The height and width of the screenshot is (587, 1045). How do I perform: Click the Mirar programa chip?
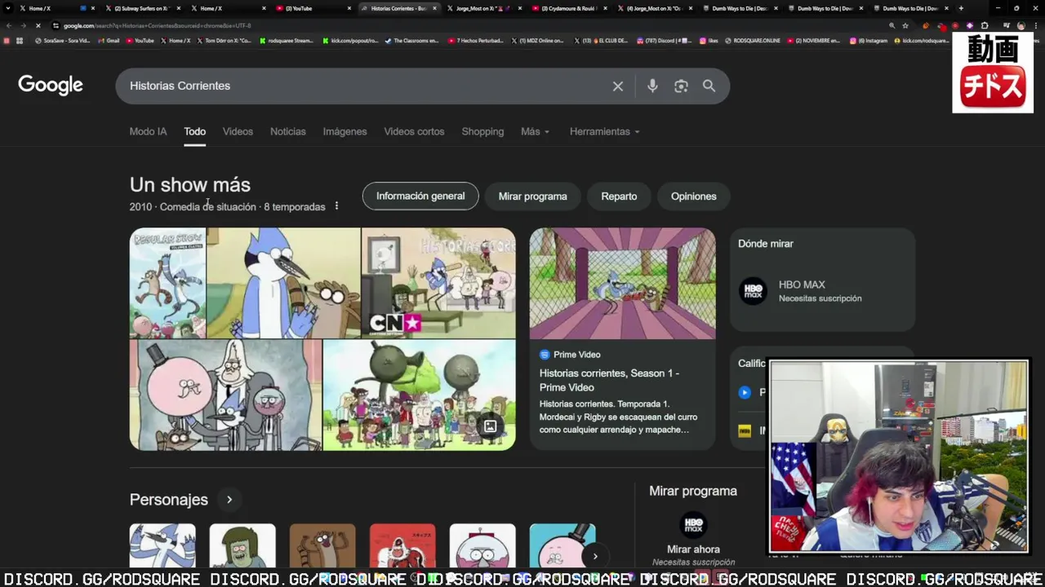click(532, 196)
